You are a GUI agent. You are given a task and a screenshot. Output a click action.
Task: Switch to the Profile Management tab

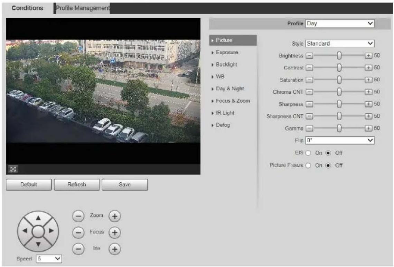[82, 8]
